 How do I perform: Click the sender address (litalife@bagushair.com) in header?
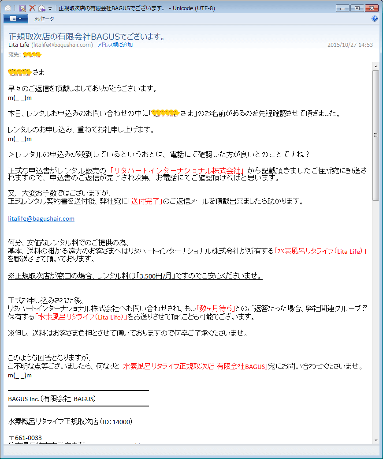tap(62, 45)
